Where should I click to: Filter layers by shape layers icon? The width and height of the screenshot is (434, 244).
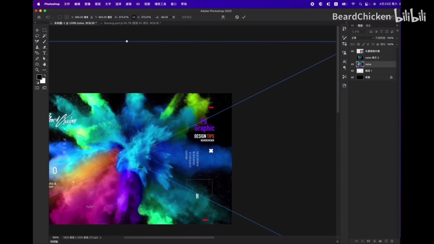[x=387, y=31]
